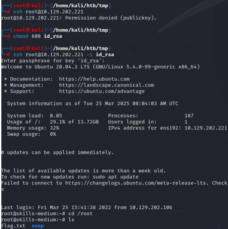The image size is (228, 229).
Task: Open the help.ubuntu.com documentation link
Action: [x=94, y=79]
